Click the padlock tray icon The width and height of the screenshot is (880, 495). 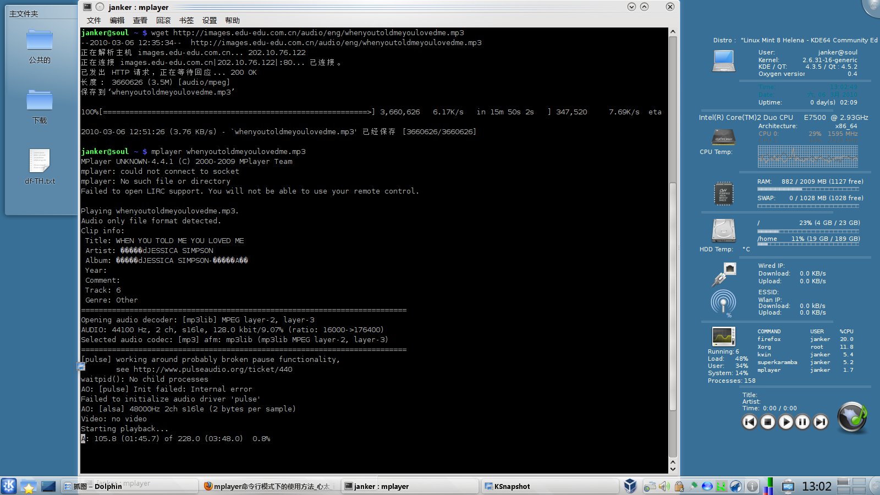click(679, 486)
